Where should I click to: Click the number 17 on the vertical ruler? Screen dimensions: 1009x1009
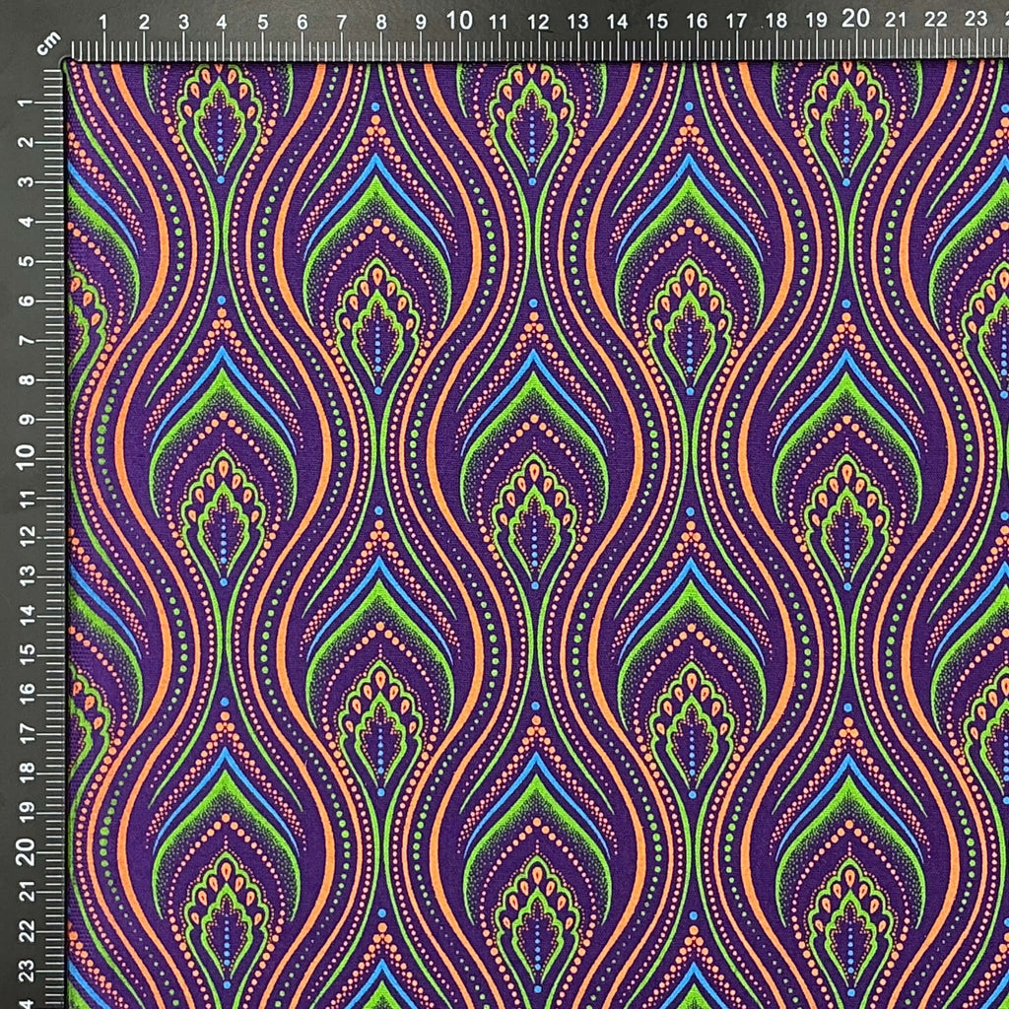pyautogui.click(x=27, y=733)
